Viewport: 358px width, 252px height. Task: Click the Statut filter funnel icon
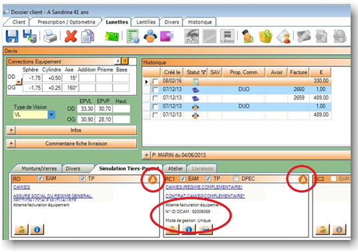pos(203,73)
